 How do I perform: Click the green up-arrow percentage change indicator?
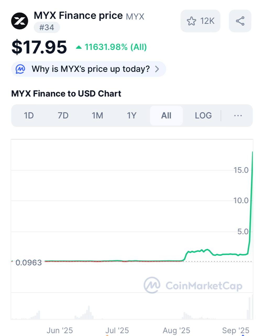(x=79, y=47)
